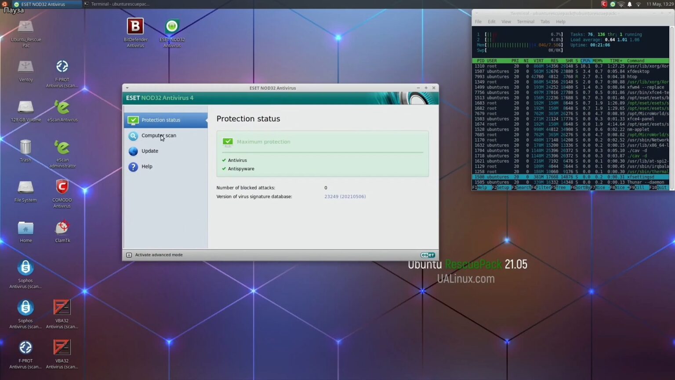Open the BitDefender Antivirus desktop icon
Screen dimensions: 675x380
pyautogui.click(x=135, y=27)
